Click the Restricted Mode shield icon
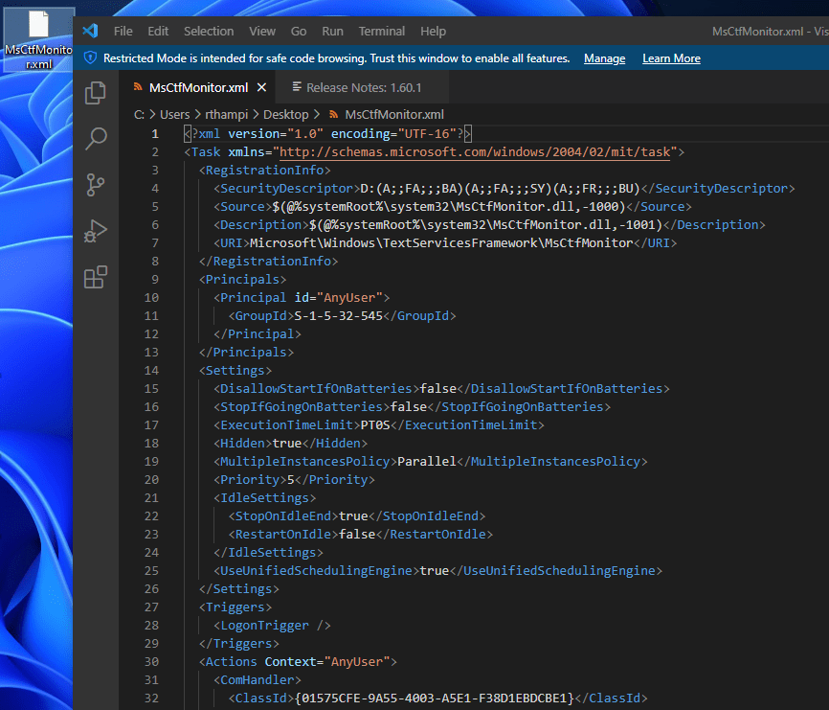The height and width of the screenshot is (710, 829). coord(90,57)
